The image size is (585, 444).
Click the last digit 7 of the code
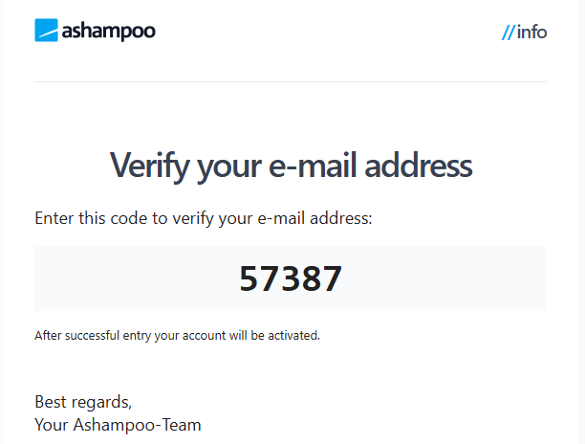(x=332, y=278)
